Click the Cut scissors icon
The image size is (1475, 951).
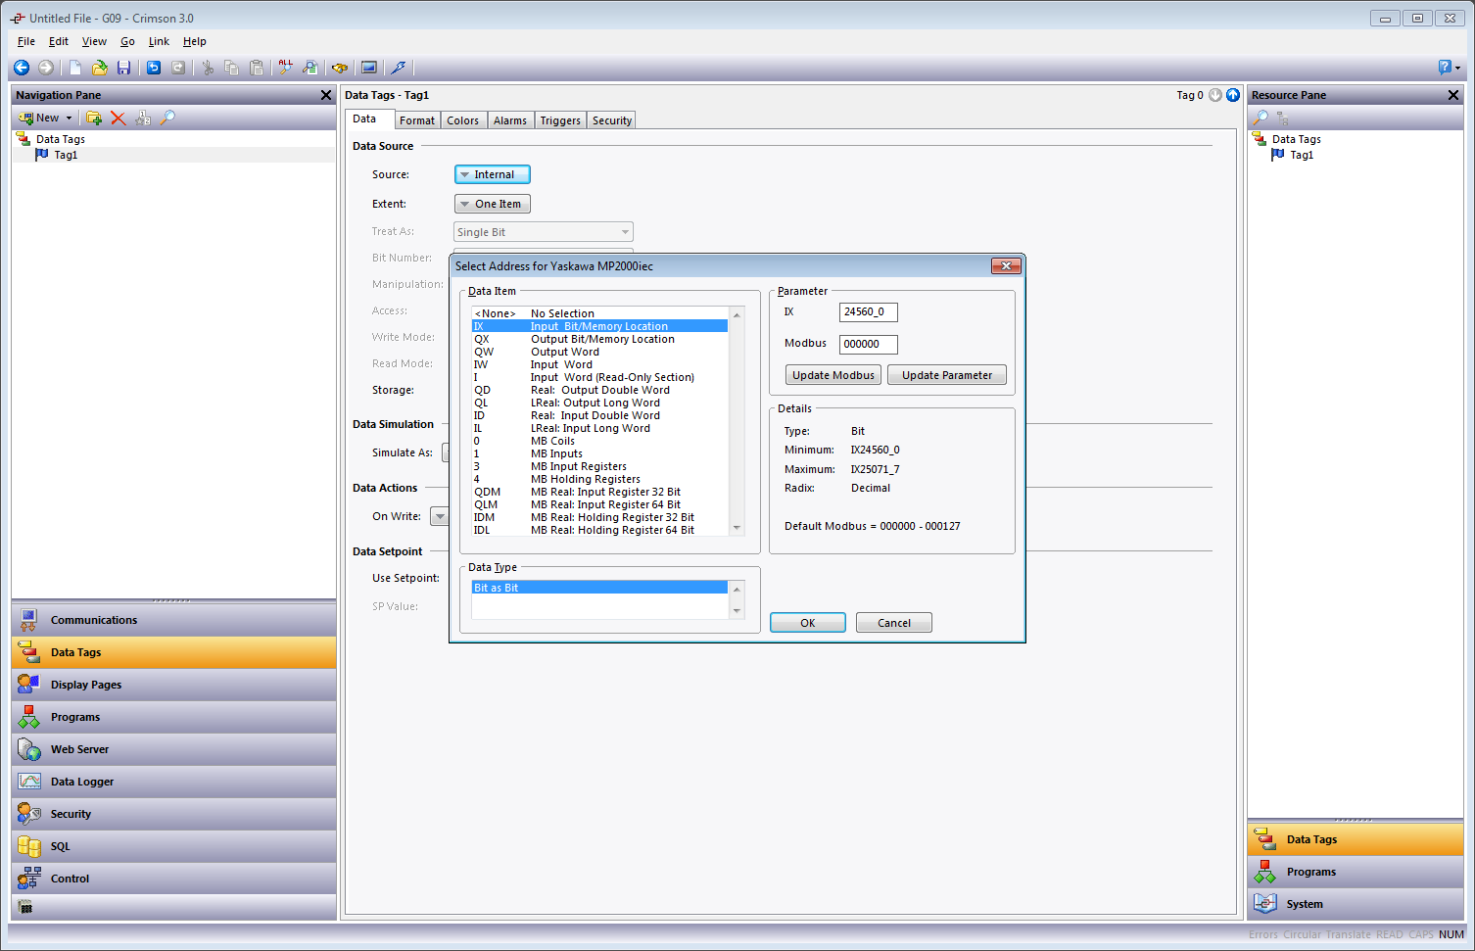(208, 68)
